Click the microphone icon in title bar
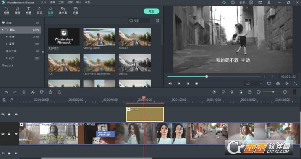The image size is (301, 159). [269, 2]
